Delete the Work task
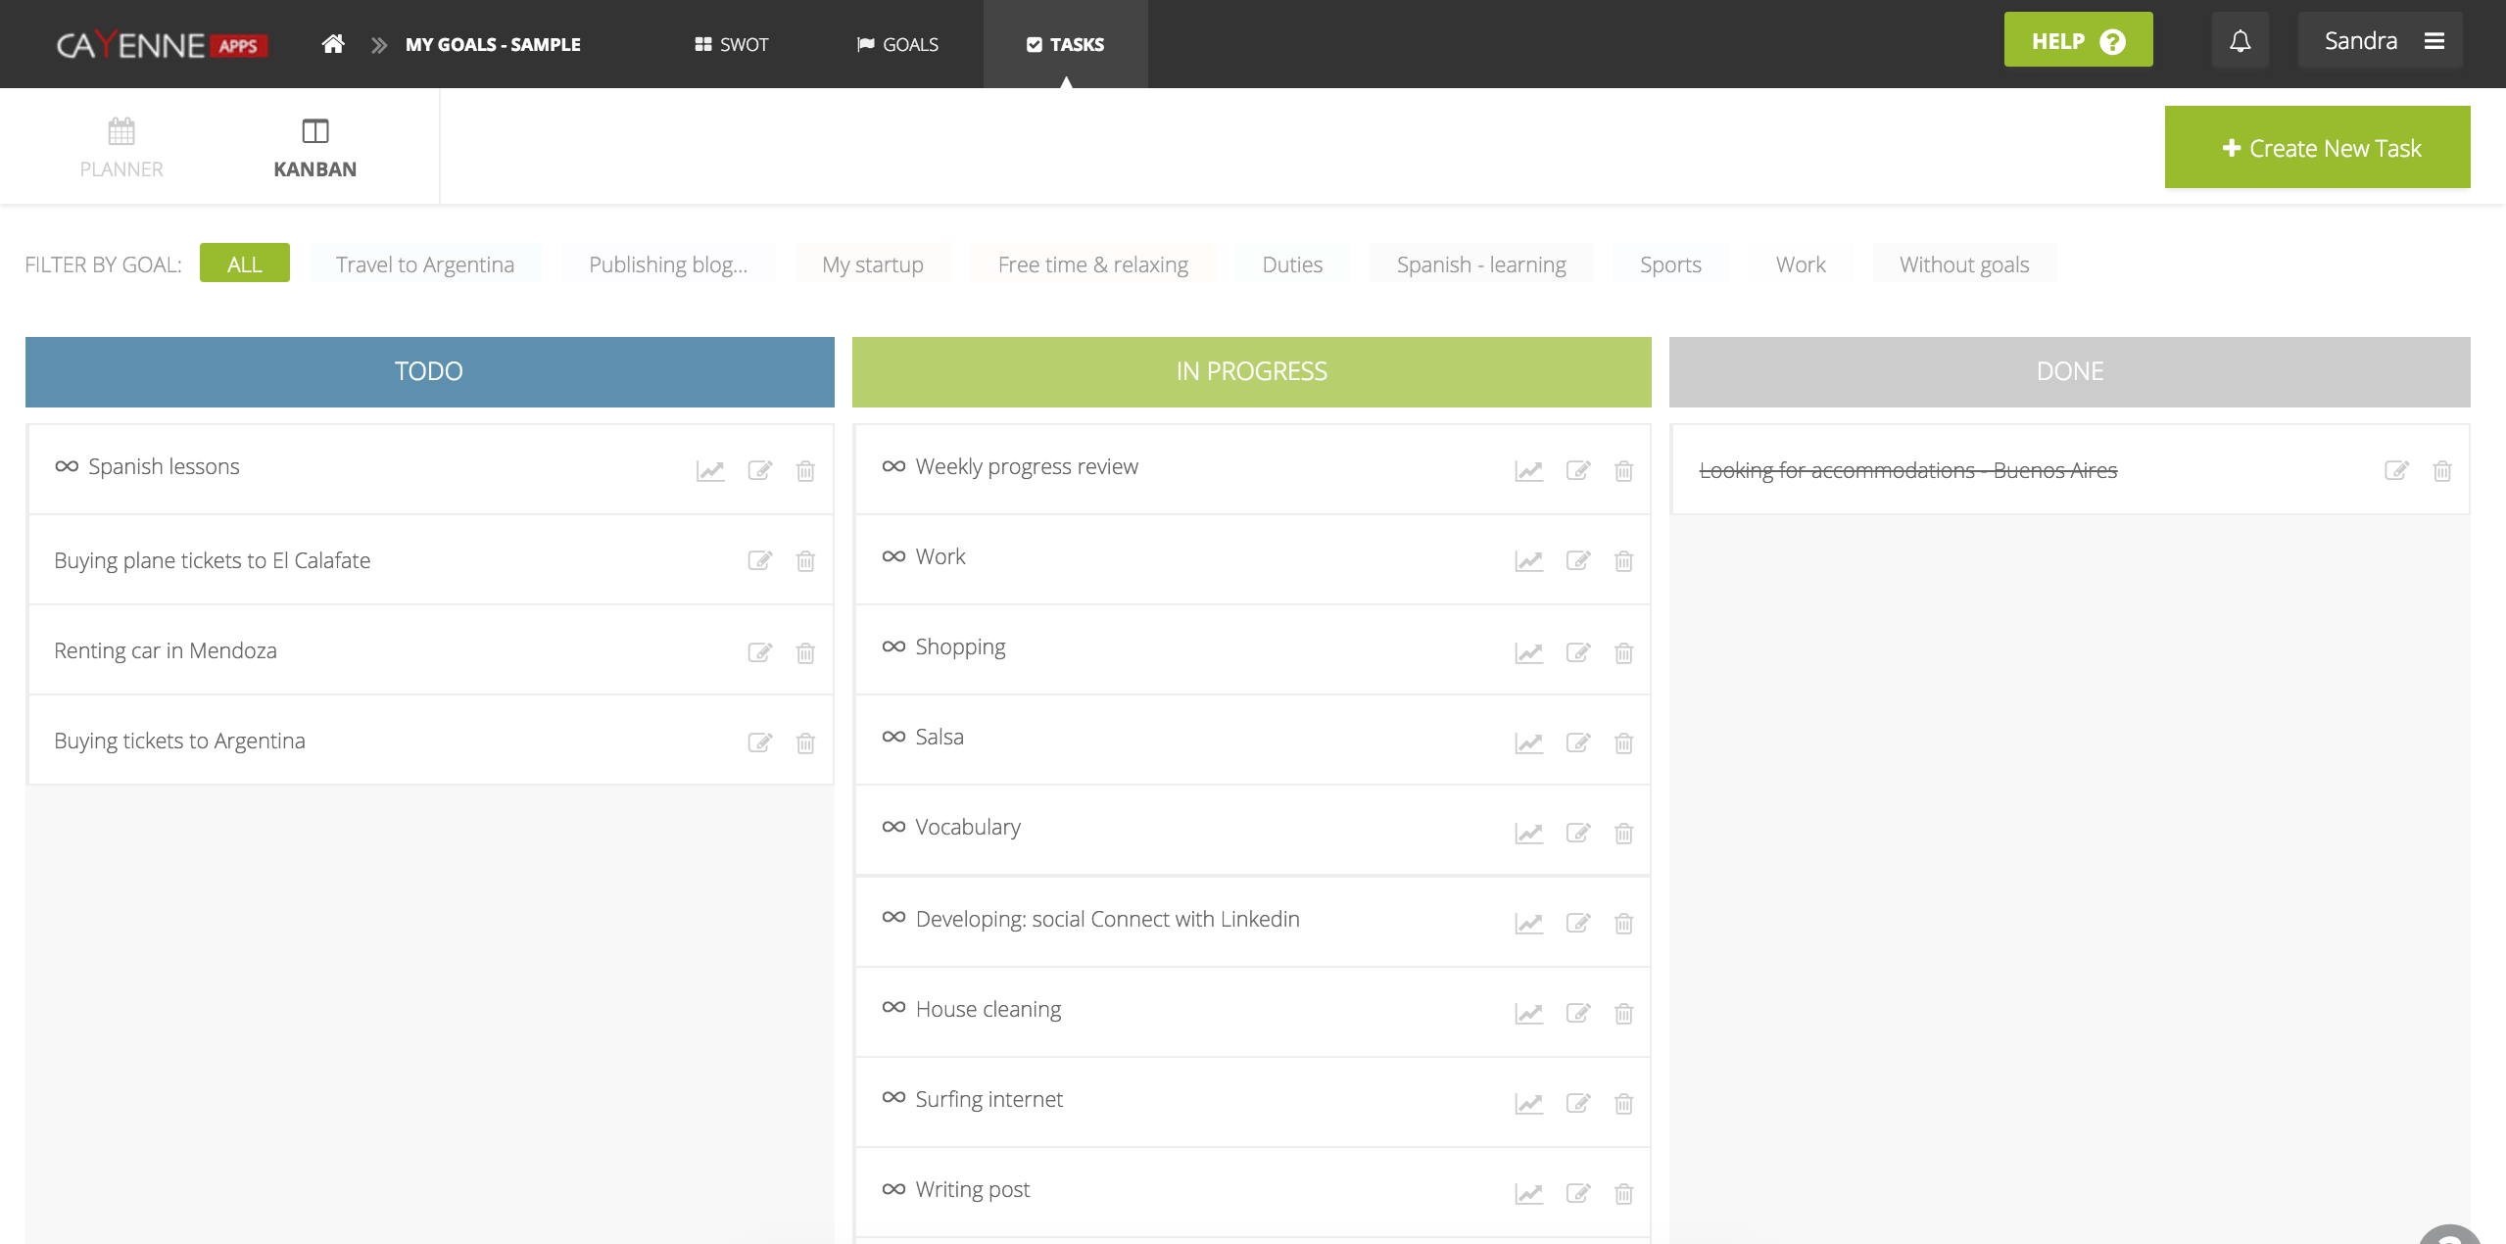This screenshot has width=2506, height=1244. click(1623, 561)
